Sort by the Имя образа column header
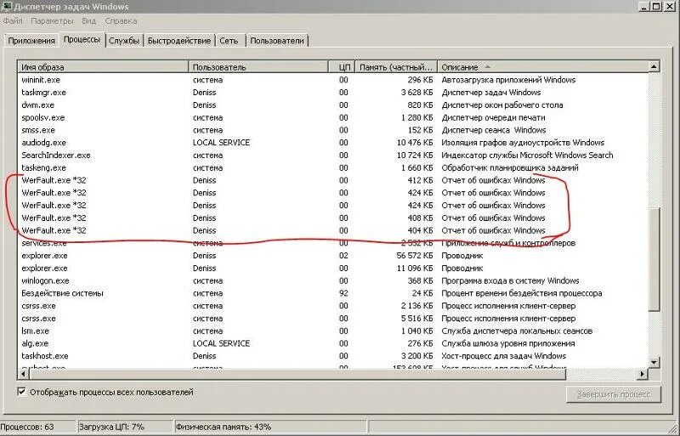This screenshot has width=680, height=436. click(103, 67)
